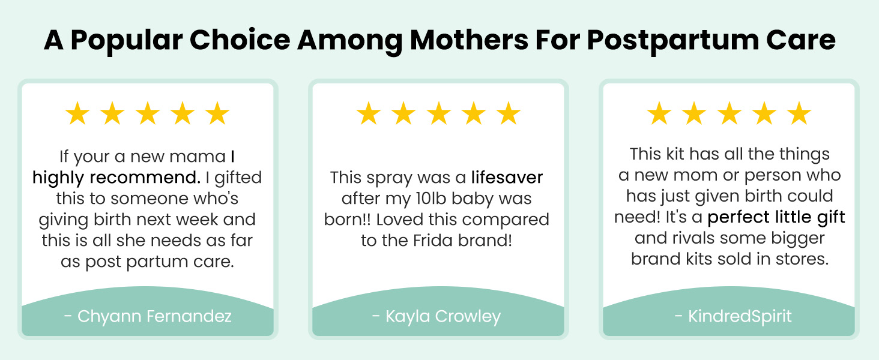Image resolution: width=879 pixels, height=360 pixels.
Task: Click "brand kits sold in stores." text
Action: [x=729, y=259]
